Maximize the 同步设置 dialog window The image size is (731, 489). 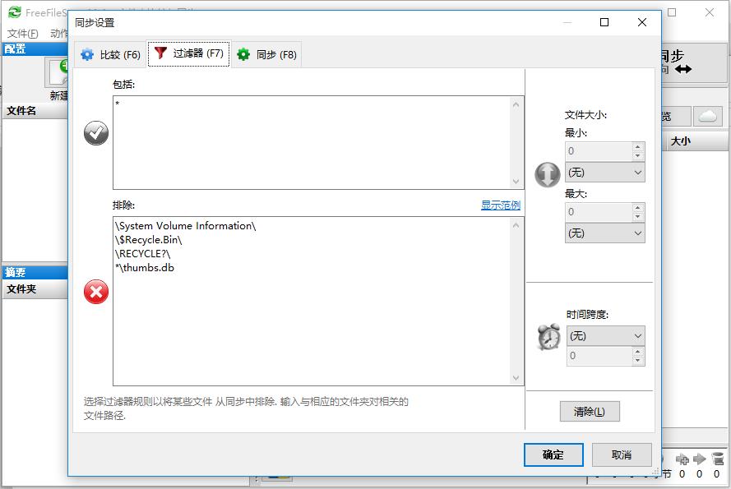pos(604,22)
